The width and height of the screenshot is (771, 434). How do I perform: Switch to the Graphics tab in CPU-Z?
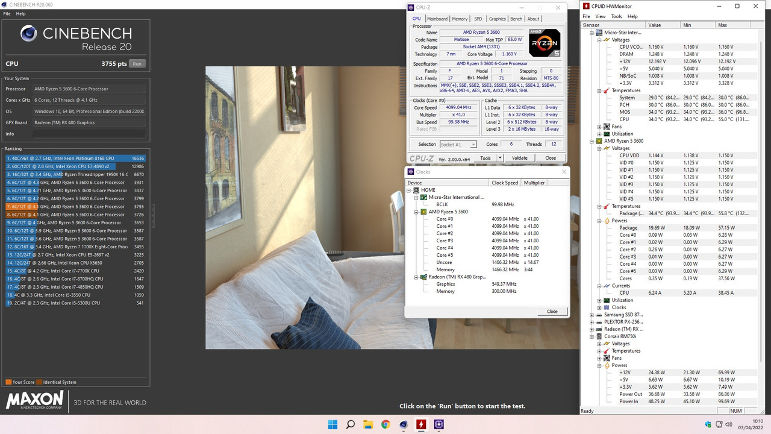click(498, 19)
